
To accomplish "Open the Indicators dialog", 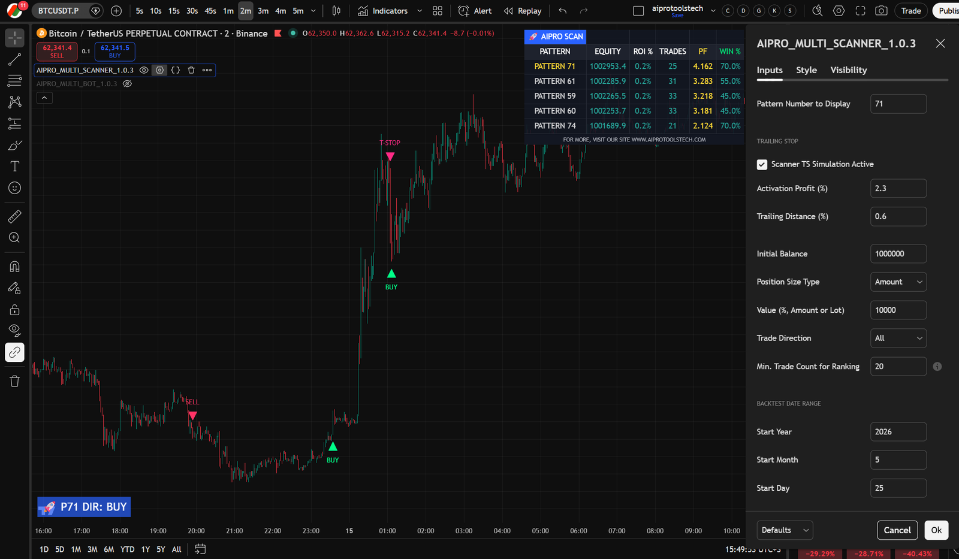I will [382, 11].
